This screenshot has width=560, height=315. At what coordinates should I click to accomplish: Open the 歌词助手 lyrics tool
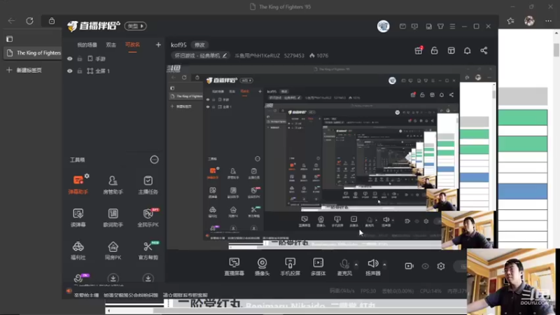pyautogui.click(x=113, y=217)
